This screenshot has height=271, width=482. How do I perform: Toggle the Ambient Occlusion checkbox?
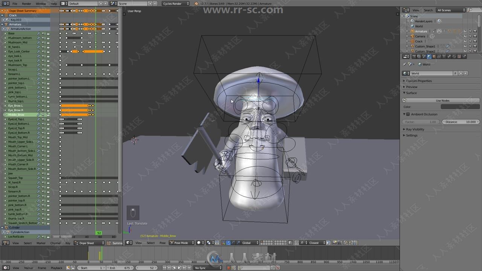point(408,114)
